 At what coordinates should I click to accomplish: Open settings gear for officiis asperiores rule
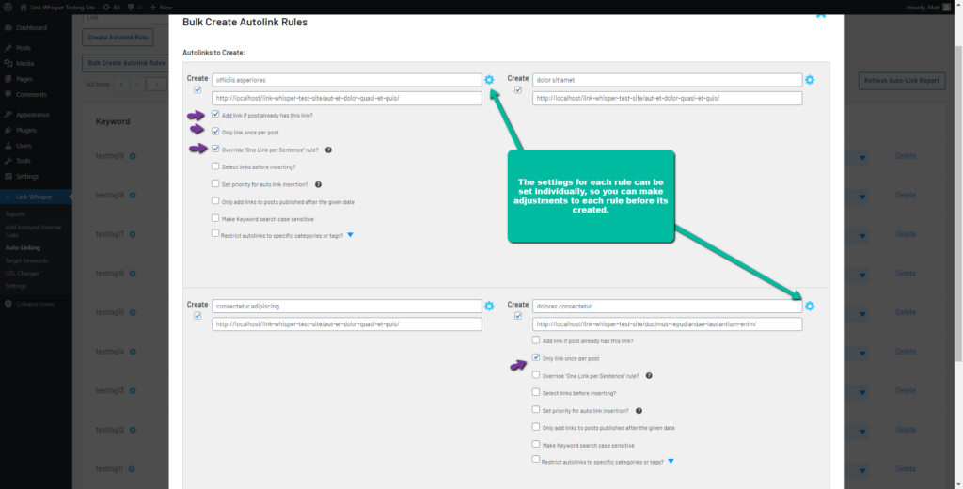489,80
